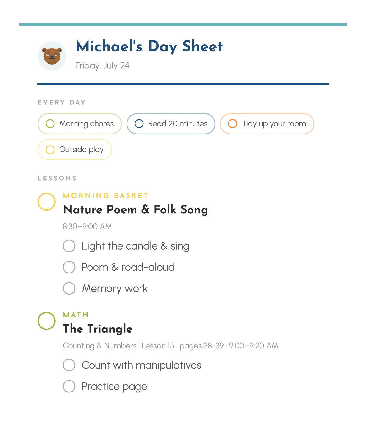Image resolution: width=367 pixels, height=438 pixels.
Task: Tick Poem & read-aloud step
Action: [x=69, y=267]
